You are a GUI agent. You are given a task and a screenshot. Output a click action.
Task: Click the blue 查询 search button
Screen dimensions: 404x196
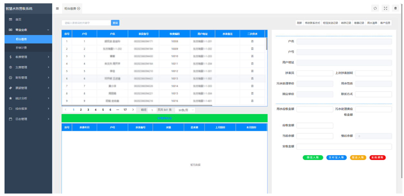[115, 23]
